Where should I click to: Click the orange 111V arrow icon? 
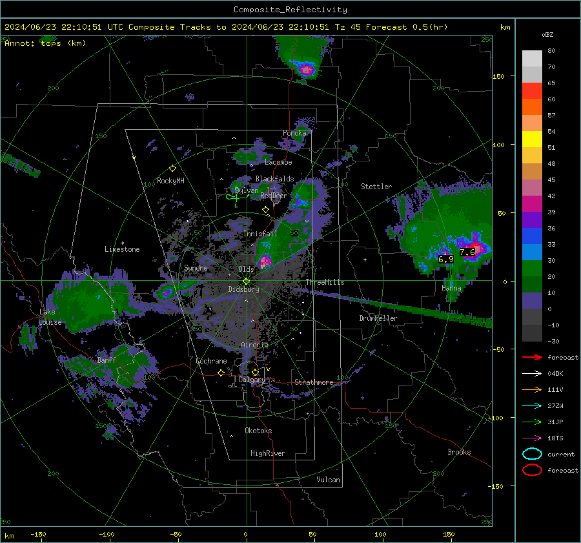532,389
